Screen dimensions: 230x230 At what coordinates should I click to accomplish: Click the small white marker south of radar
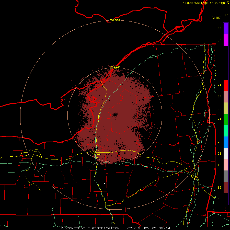[x=105, y=183]
